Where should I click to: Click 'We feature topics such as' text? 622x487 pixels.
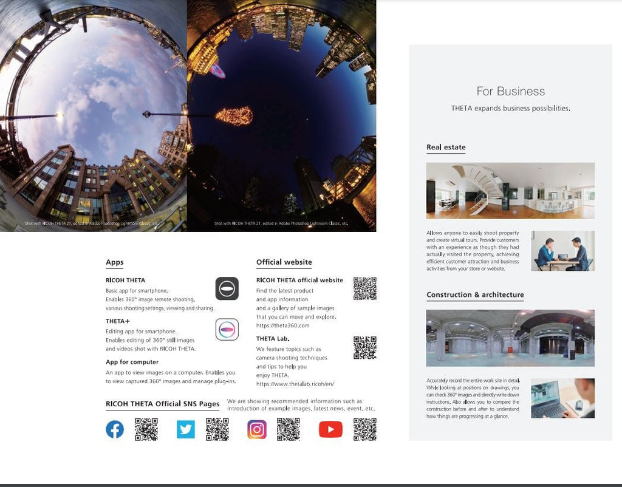coord(289,349)
